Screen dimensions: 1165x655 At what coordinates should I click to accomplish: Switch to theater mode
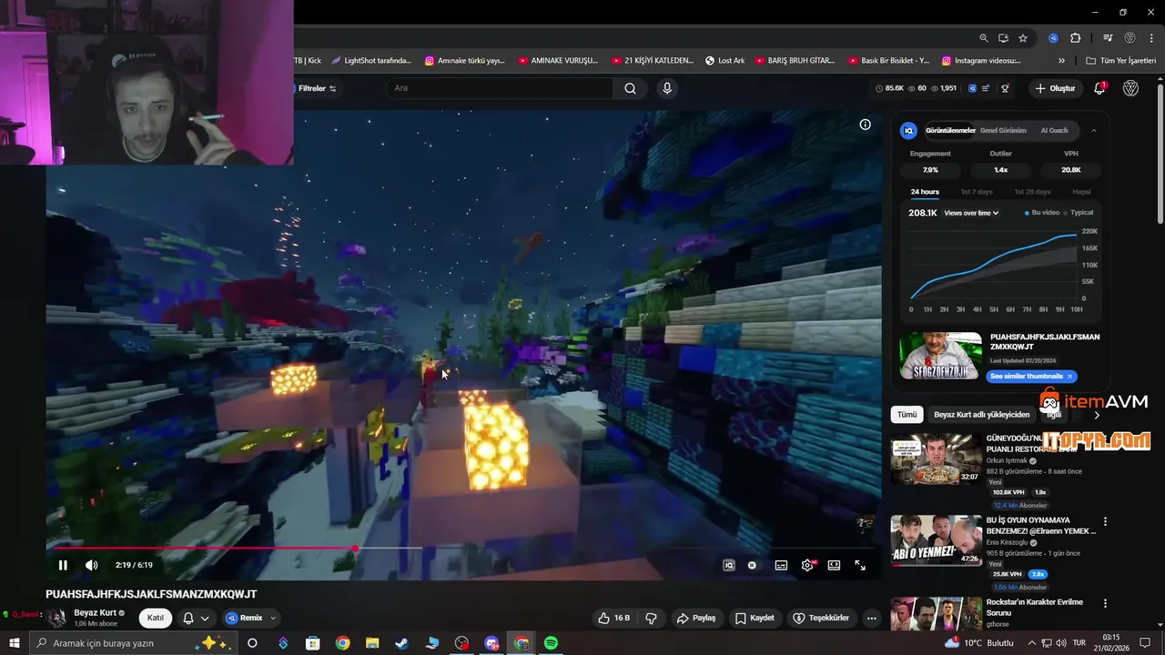834,565
